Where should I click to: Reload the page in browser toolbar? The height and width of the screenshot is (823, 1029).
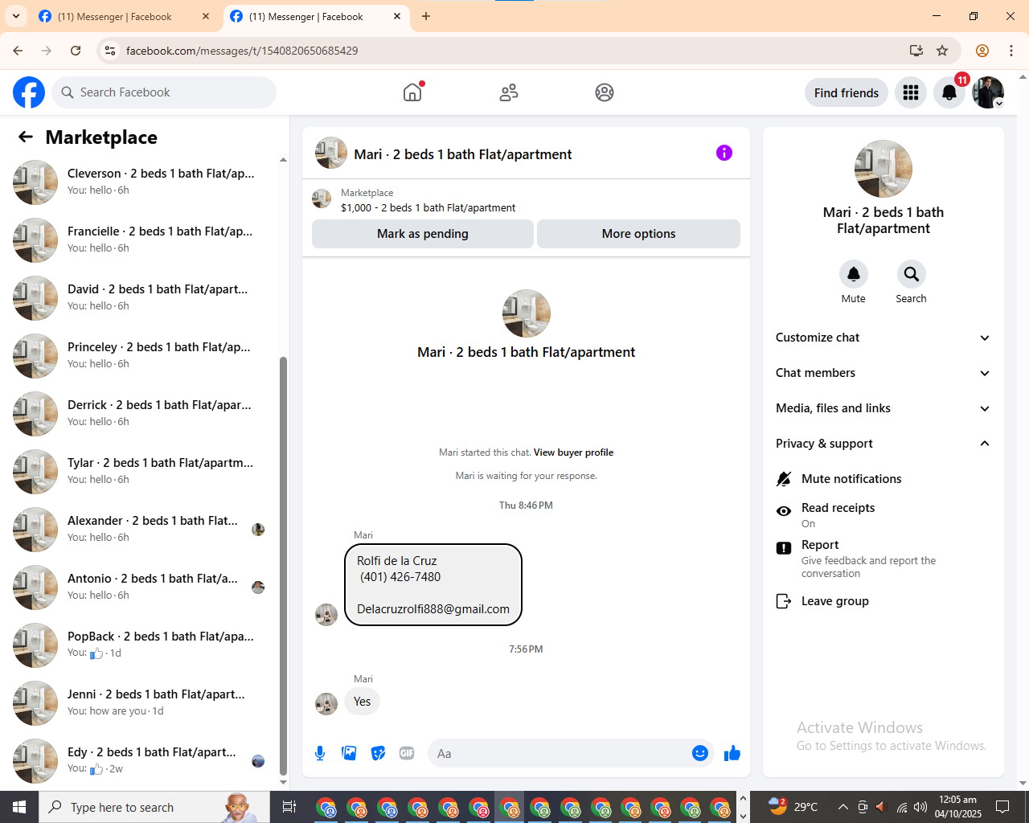point(76,51)
